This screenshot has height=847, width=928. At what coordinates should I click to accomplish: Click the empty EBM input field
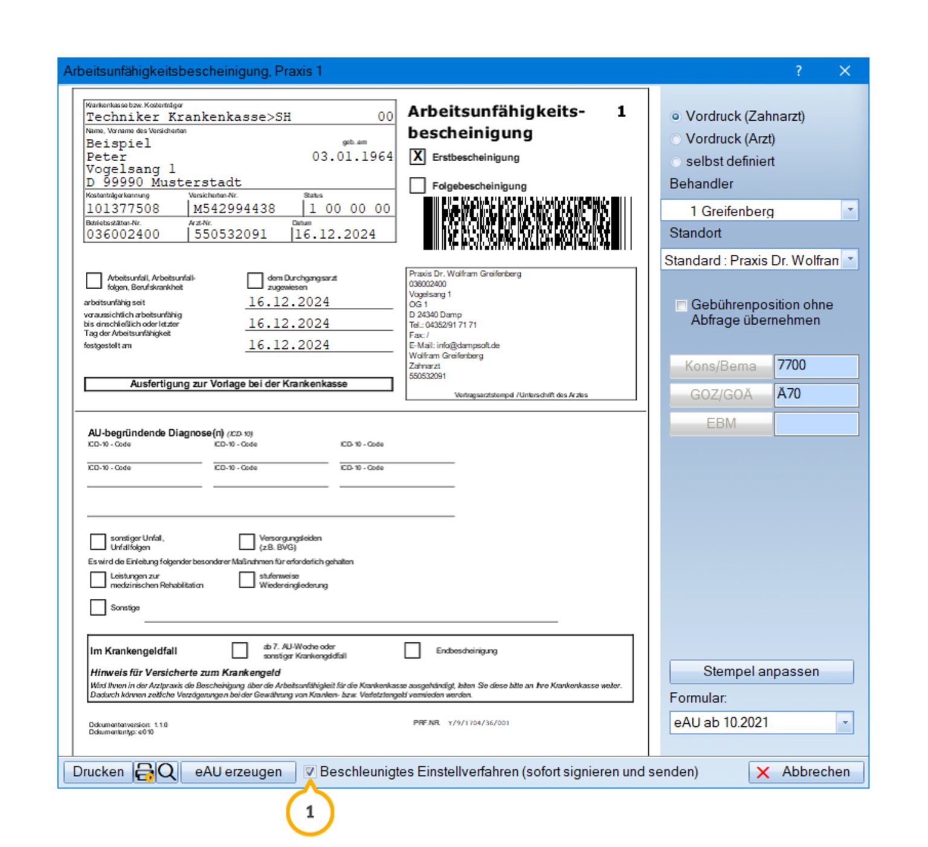(x=816, y=424)
